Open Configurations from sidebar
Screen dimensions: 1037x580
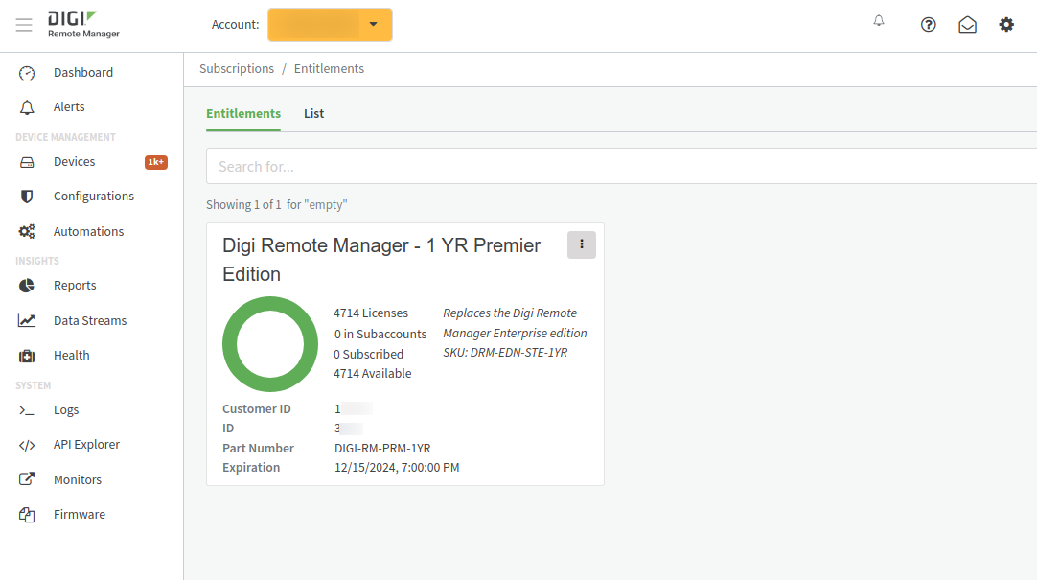click(x=94, y=196)
